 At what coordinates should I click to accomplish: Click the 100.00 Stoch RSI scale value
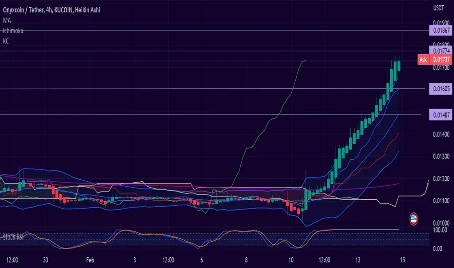[x=440, y=230]
